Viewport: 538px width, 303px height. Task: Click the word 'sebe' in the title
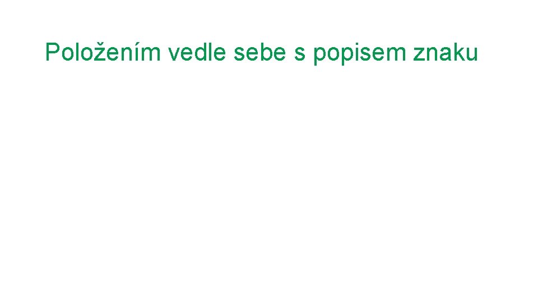click(x=259, y=52)
